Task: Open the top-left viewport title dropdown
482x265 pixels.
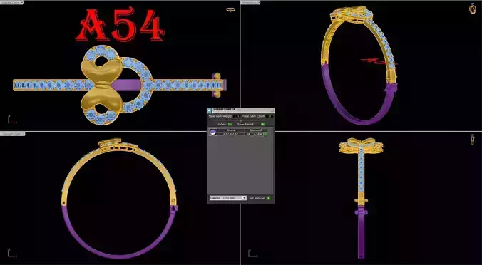Action: [22, 2]
